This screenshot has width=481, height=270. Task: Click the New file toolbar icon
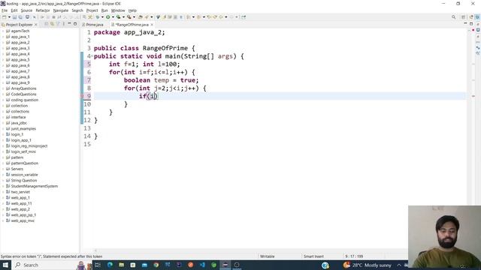pyautogui.click(x=5, y=17)
